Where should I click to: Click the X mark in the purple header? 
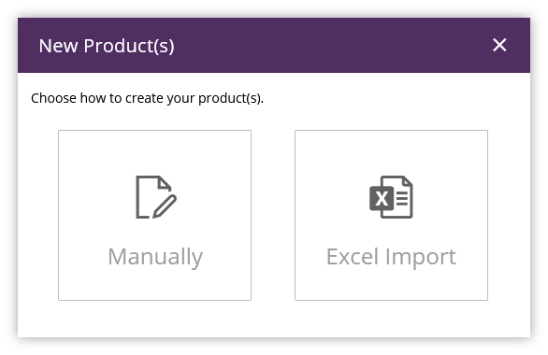tap(499, 45)
